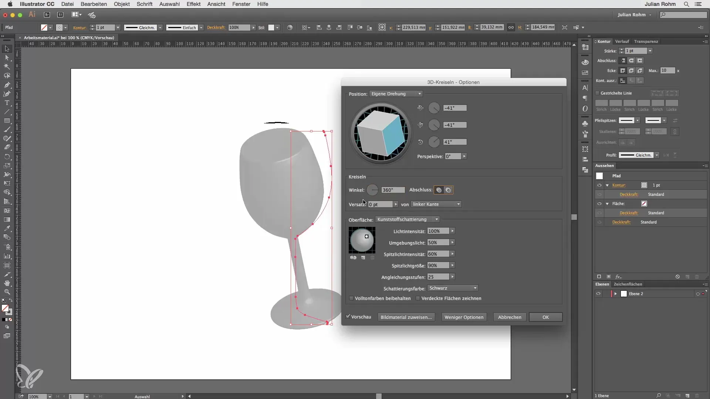
Task: Click the Kontur link in control bar
Action: tap(80, 27)
